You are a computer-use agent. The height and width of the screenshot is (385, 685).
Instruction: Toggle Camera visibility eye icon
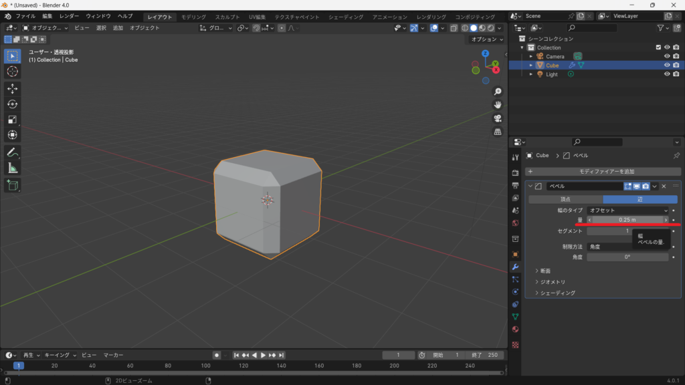666,56
